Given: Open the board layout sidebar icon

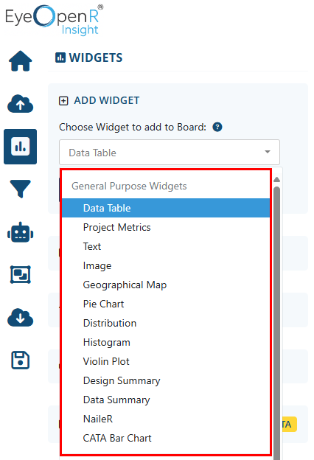Looking at the screenshot, I should pos(20,274).
